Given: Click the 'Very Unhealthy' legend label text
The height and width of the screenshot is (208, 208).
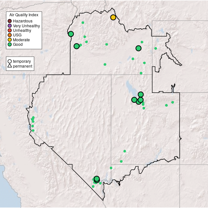Looking at the screenshot, I should point(26,26).
